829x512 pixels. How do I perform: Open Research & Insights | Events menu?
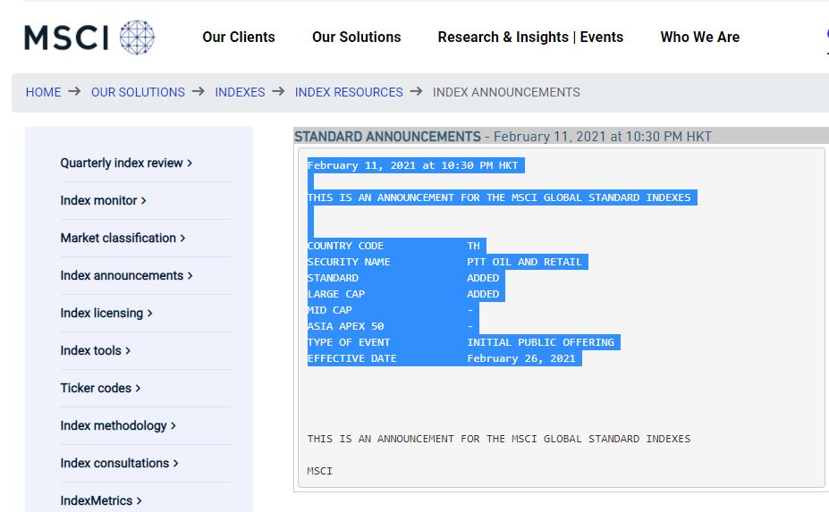pyautogui.click(x=530, y=37)
